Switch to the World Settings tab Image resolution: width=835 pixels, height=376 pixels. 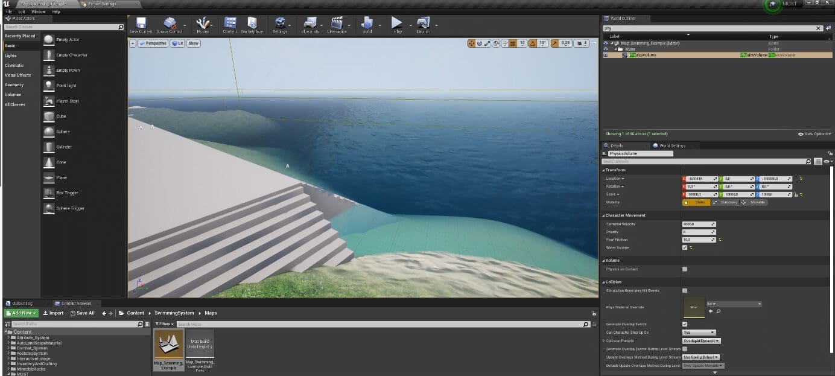671,145
